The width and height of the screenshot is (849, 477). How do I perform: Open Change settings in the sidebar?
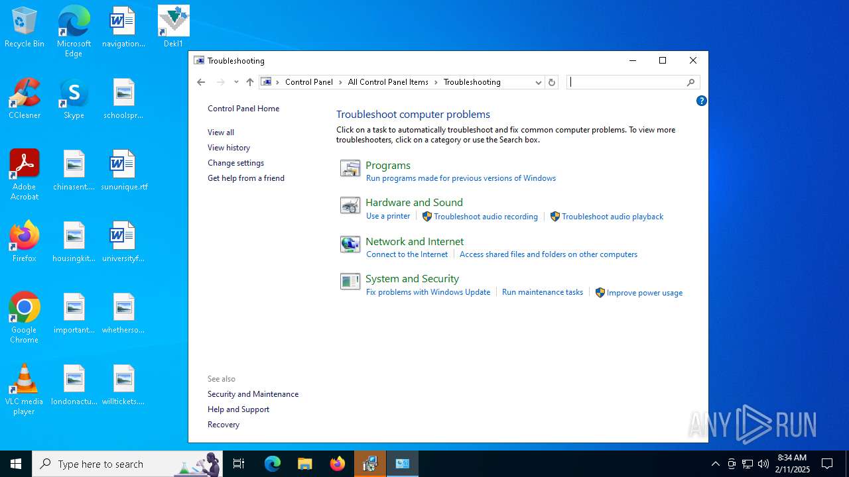pos(235,163)
